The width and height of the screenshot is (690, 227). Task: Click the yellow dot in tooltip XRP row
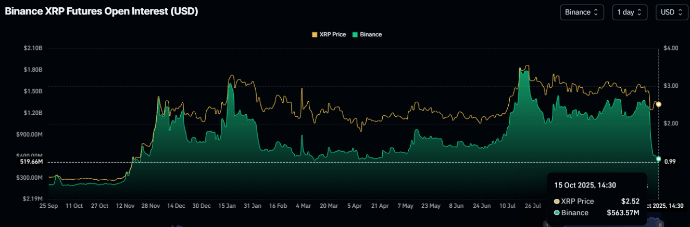[557, 202]
